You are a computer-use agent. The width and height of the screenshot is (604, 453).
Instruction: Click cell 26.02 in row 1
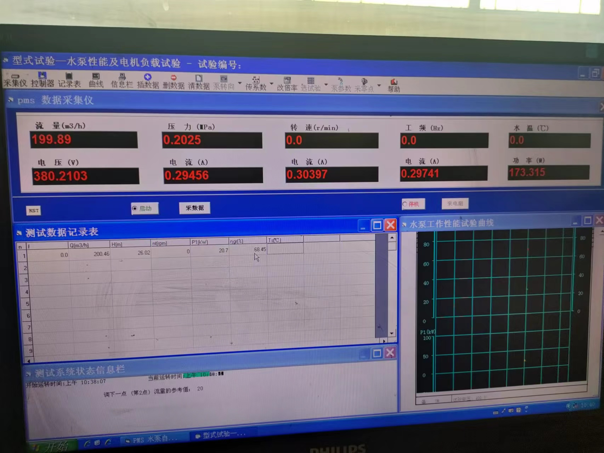point(131,253)
